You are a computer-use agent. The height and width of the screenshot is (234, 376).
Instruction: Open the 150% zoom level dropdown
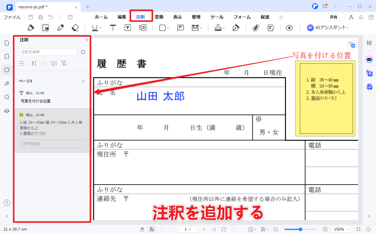click(341, 229)
